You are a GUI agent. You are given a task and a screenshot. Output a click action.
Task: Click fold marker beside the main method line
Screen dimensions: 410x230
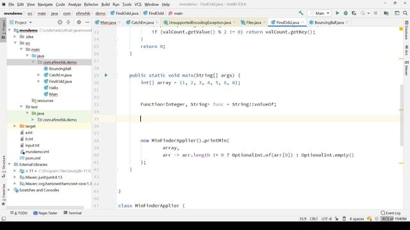pyautogui.click(x=117, y=75)
